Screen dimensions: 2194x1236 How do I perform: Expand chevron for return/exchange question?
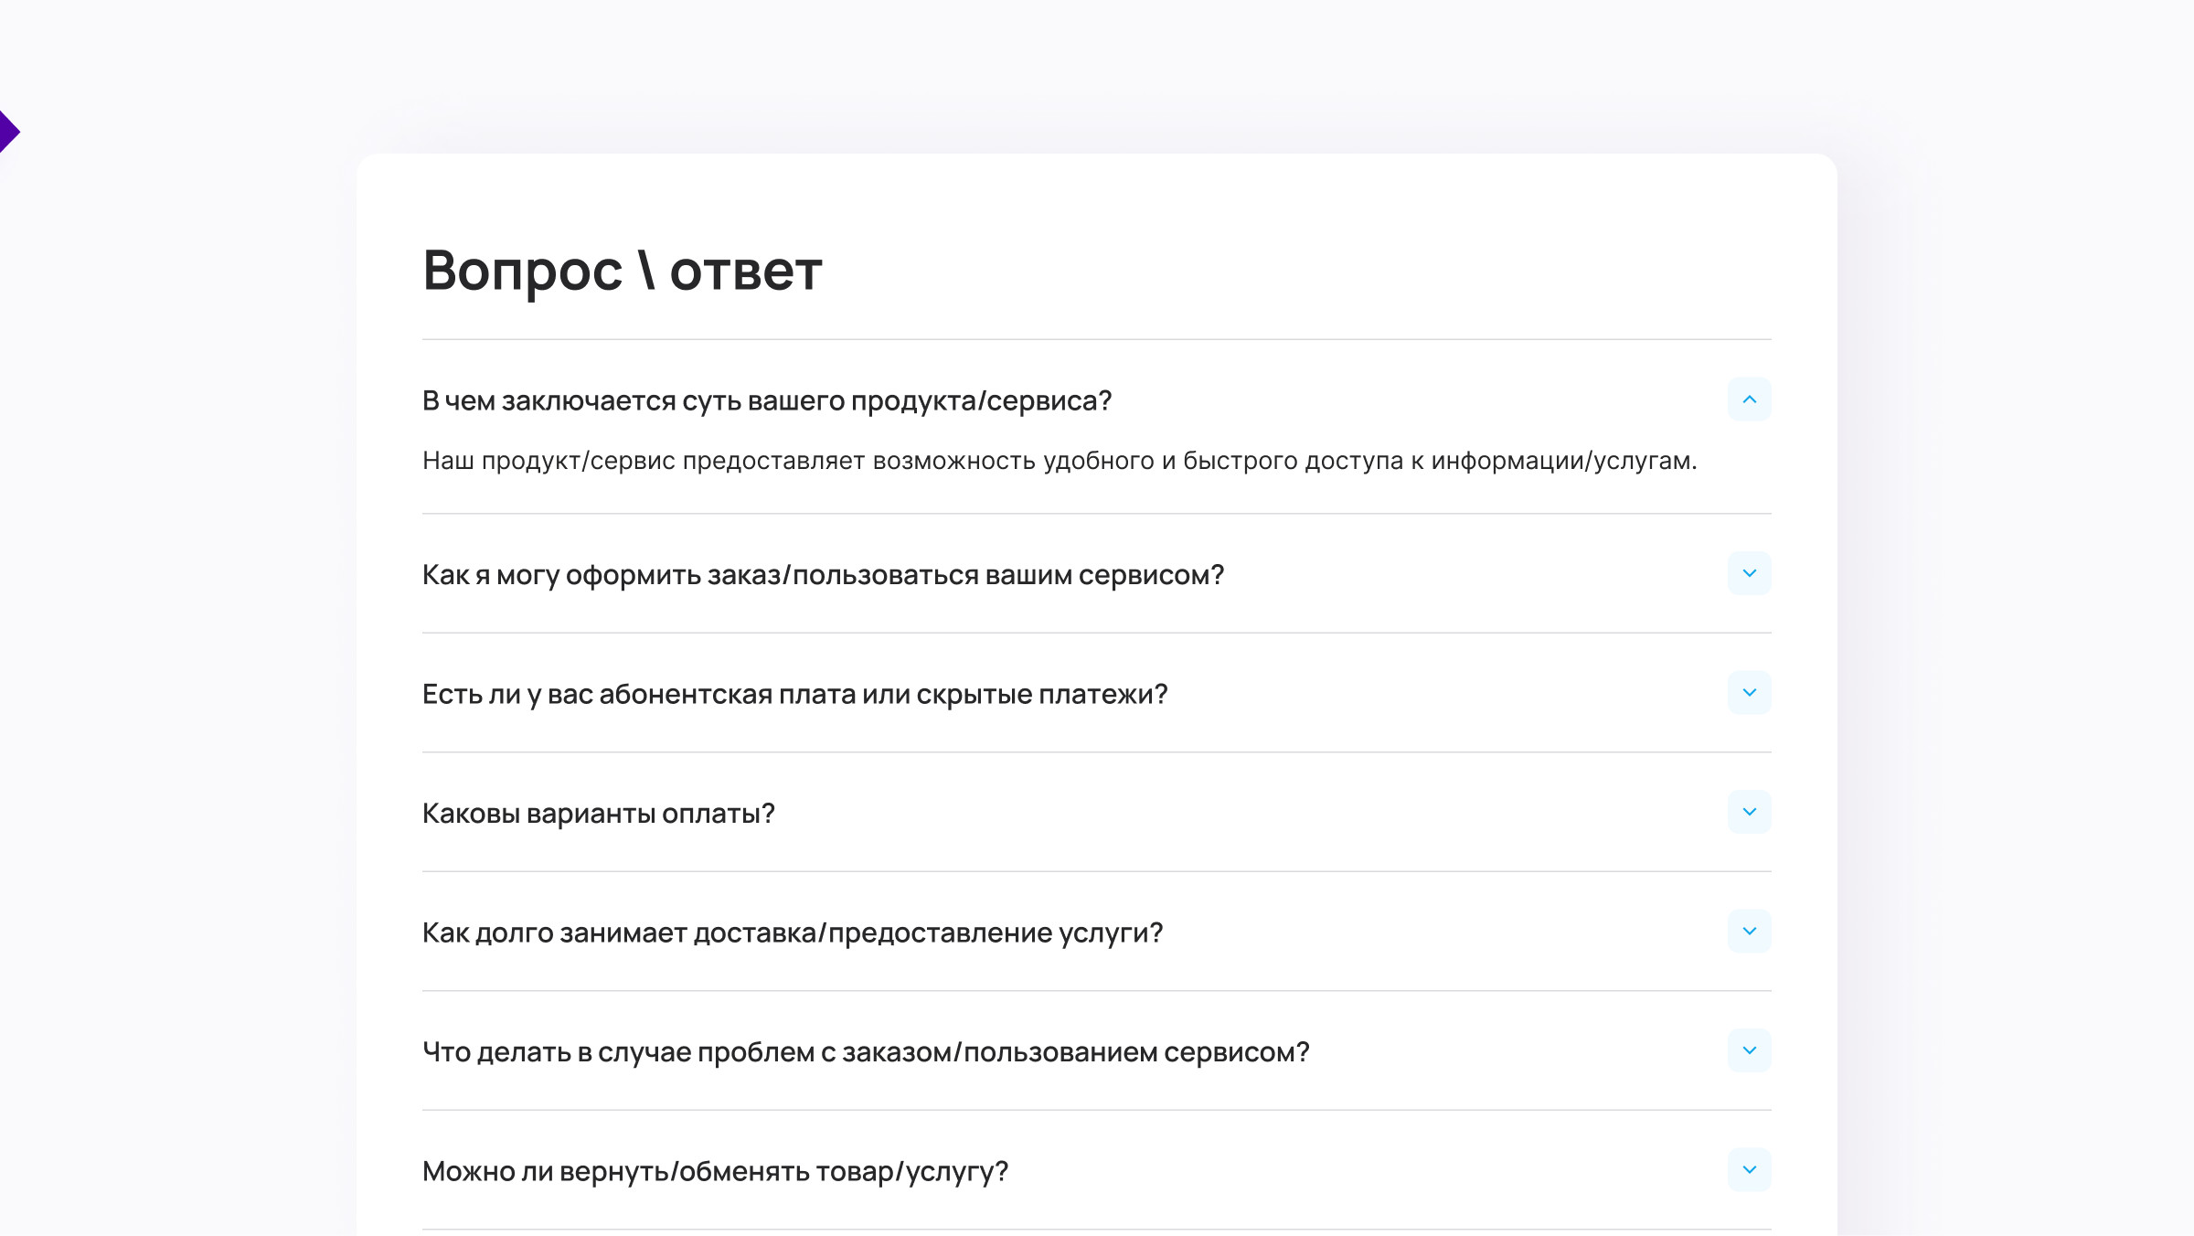tap(1749, 1170)
